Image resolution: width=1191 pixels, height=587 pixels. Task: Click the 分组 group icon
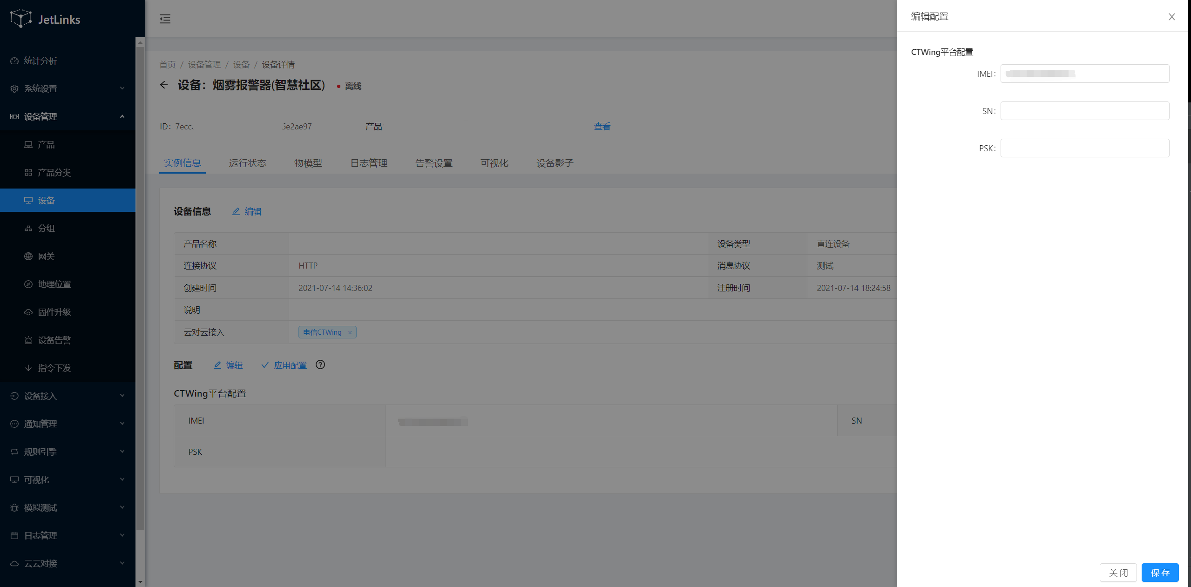tap(28, 228)
